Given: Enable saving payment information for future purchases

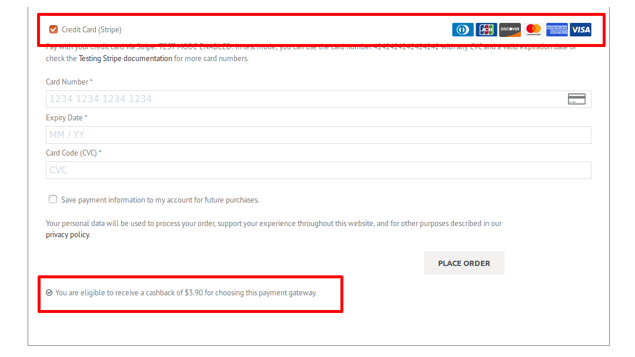Looking at the screenshot, I should (x=53, y=200).
